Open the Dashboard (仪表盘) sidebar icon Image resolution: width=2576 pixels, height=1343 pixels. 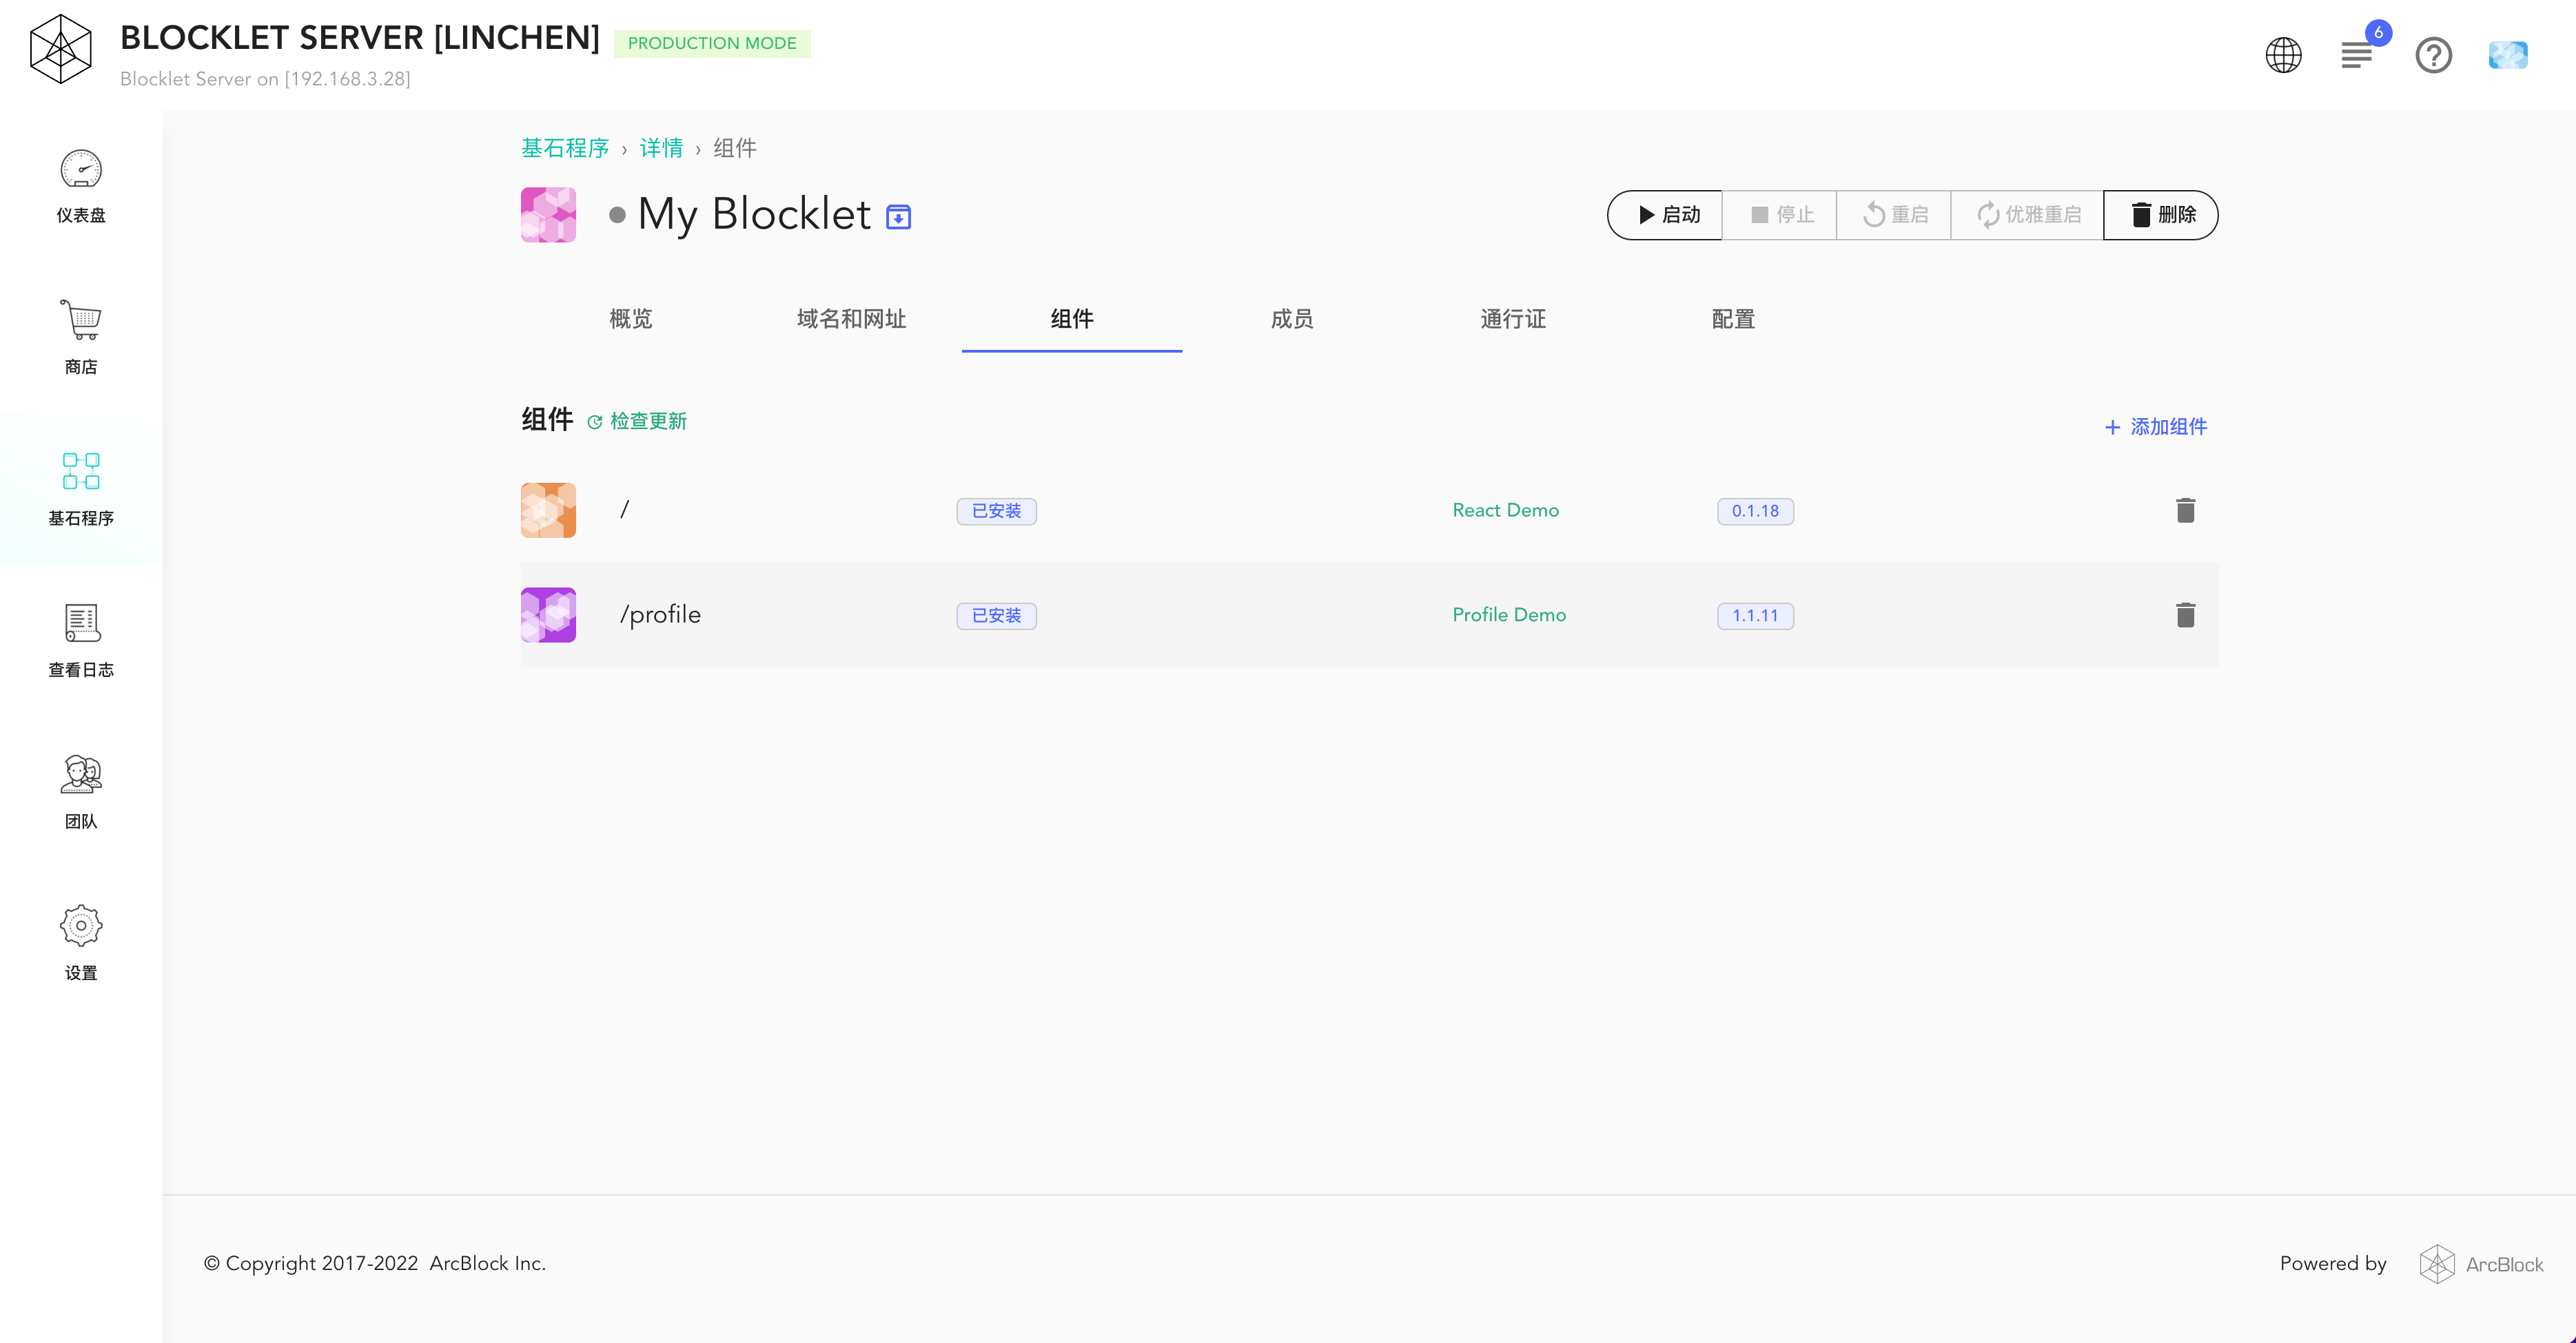[81, 170]
